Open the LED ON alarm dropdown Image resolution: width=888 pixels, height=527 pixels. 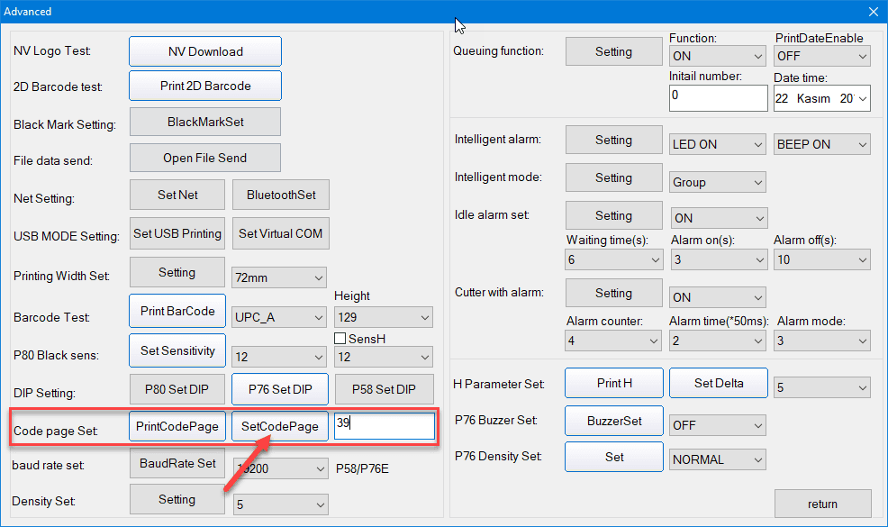coord(718,144)
